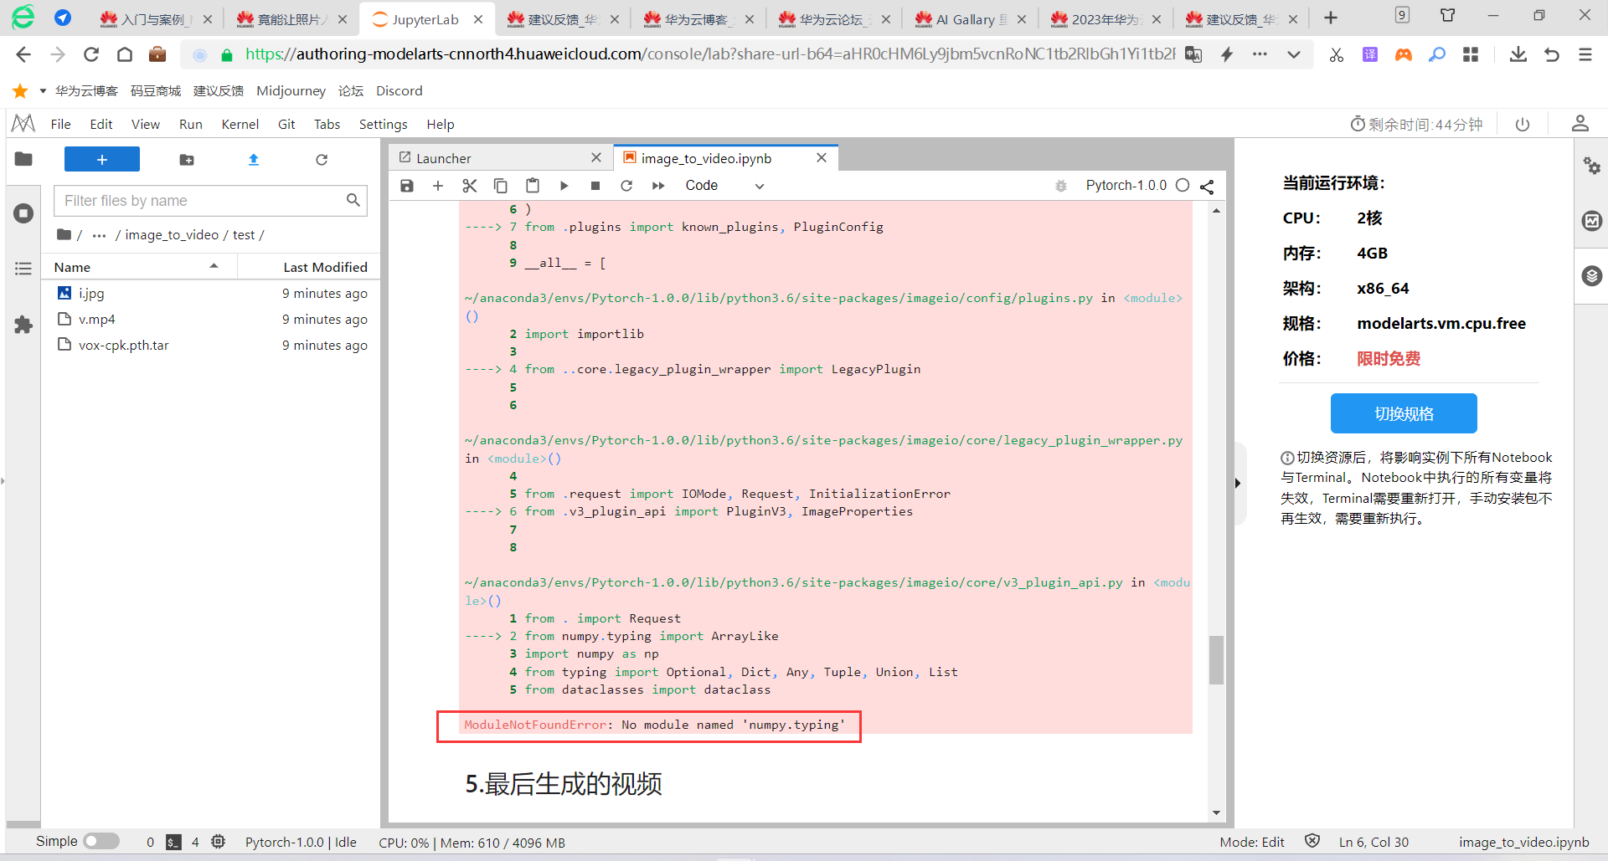Screen dimensions: 1608x861
Task: Click the new launcher plus button
Action: pos(102,159)
